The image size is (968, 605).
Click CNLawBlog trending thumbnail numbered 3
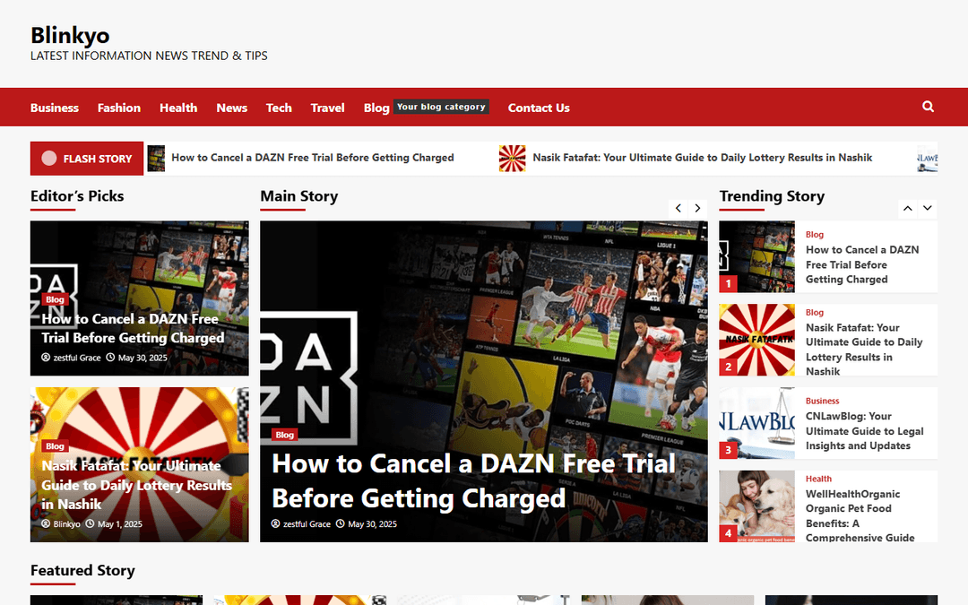(x=756, y=423)
